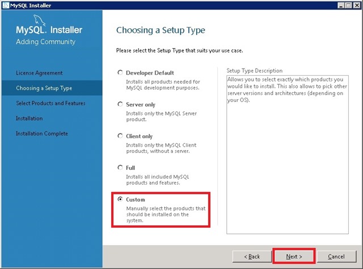Image resolution: width=363 pixels, height=269 pixels.
Task: Open License Agreement step in sidebar
Action: coord(39,73)
